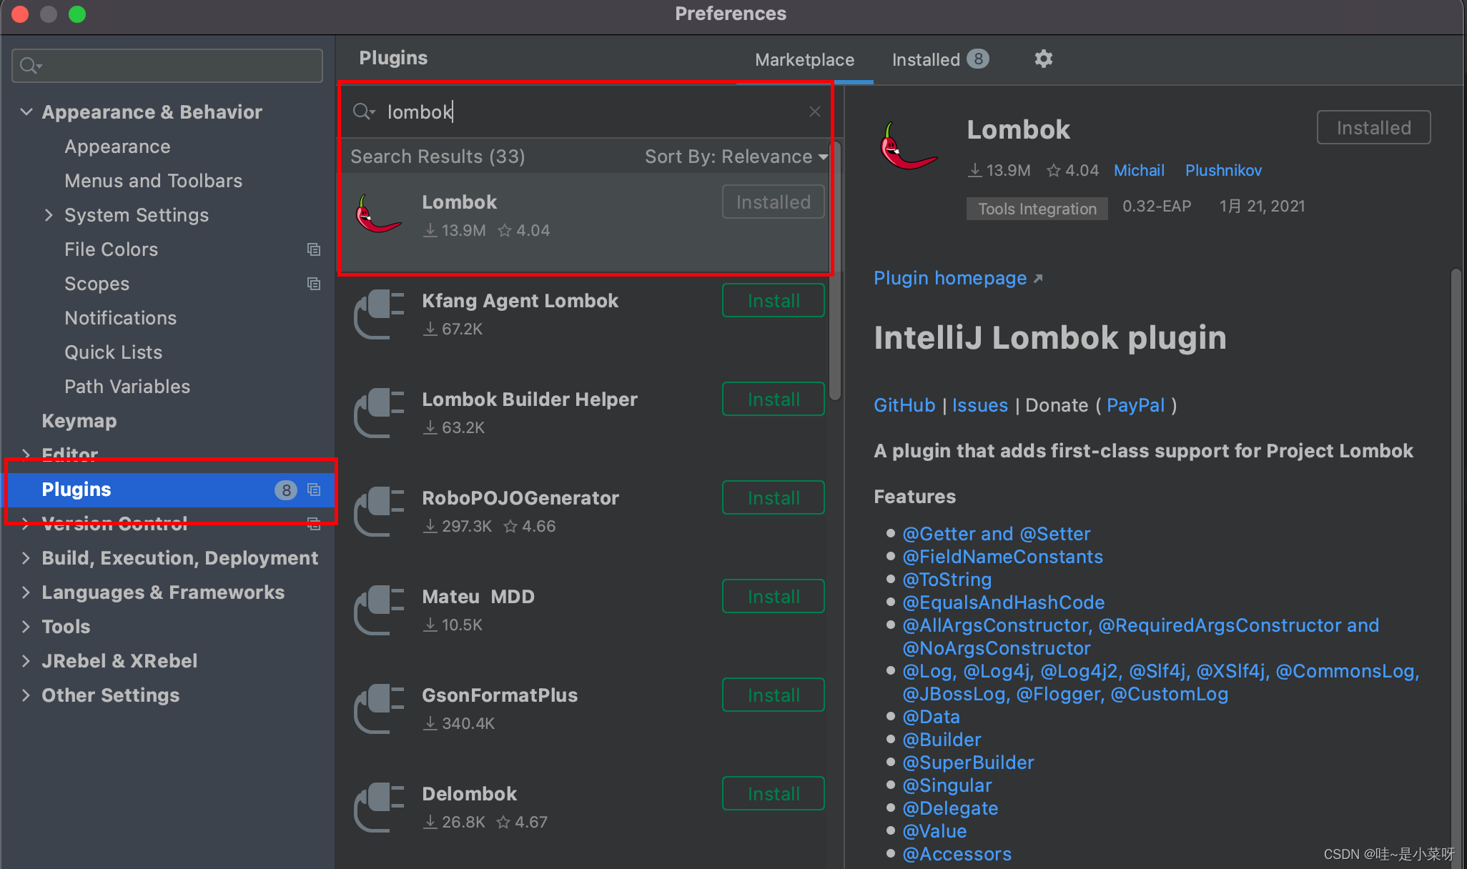The width and height of the screenshot is (1467, 869).
Task: Click Plugins row project-level icon
Action: tap(313, 490)
